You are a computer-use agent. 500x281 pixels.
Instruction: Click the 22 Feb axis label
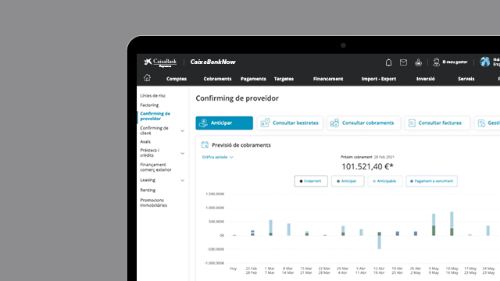tap(252, 269)
